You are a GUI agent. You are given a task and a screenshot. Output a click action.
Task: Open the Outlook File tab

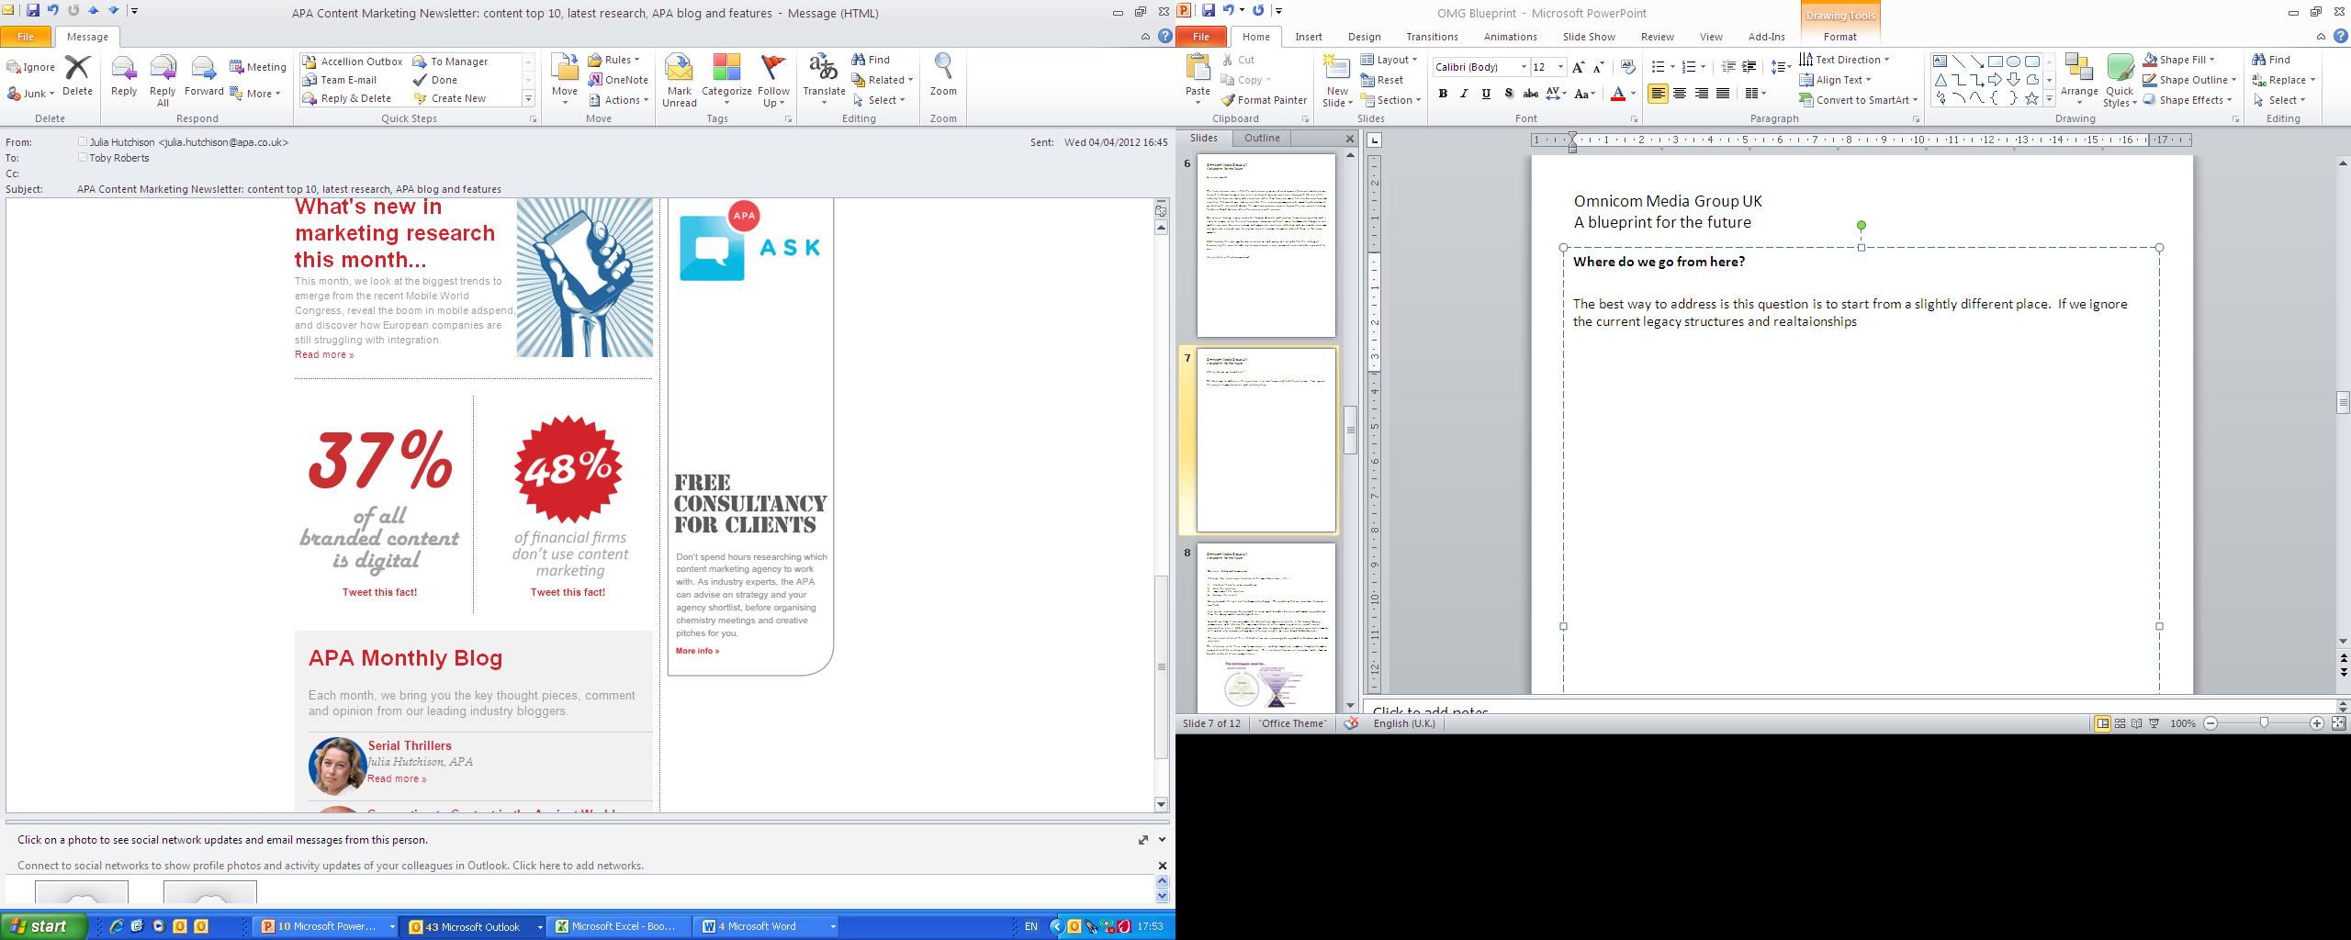coord(26,37)
